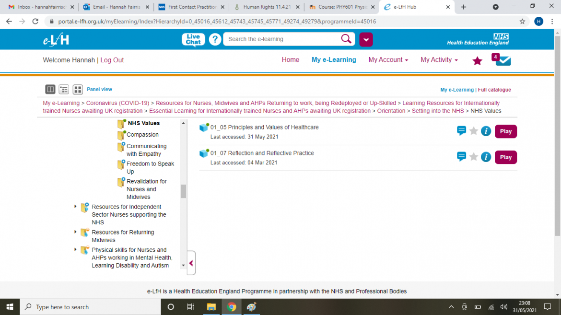Expand Resources for Returning Midwives folder
561x315 pixels.
tap(75, 232)
